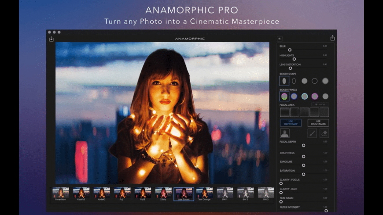Click the main photo preview canvas
383x215 pixels.
tap(162, 113)
